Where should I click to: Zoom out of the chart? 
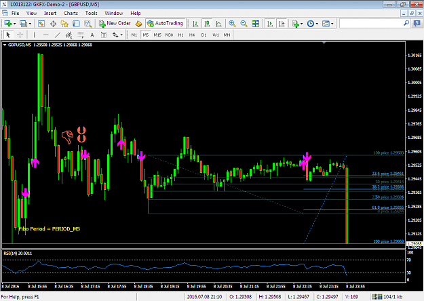244,24
